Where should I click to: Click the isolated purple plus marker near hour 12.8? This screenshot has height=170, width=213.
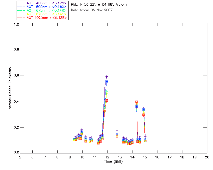tap(117, 130)
